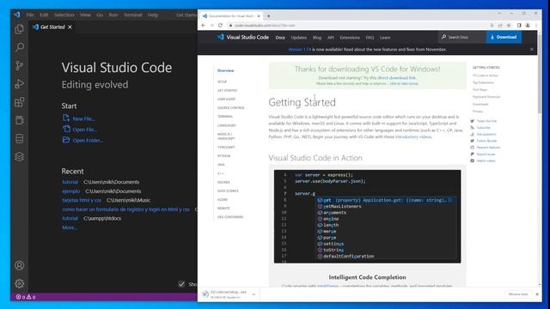Open the Terminal menu in VS Code
The image size is (550, 309).
132,15
